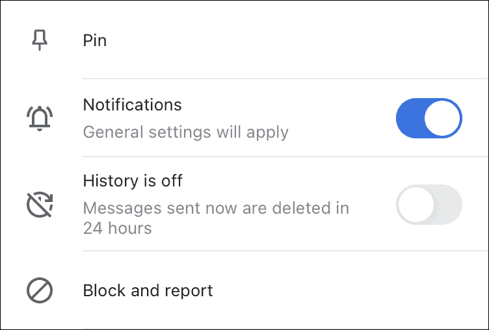The image size is (489, 330).
Task: Click 'Messages sent now are deleted' description
Action: 216,208
